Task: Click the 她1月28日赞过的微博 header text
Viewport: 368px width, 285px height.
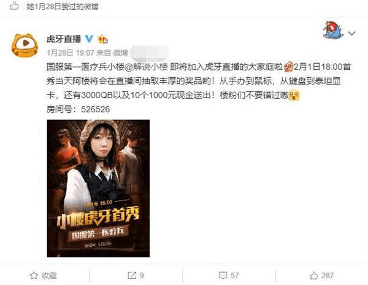Action: tap(62, 7)
